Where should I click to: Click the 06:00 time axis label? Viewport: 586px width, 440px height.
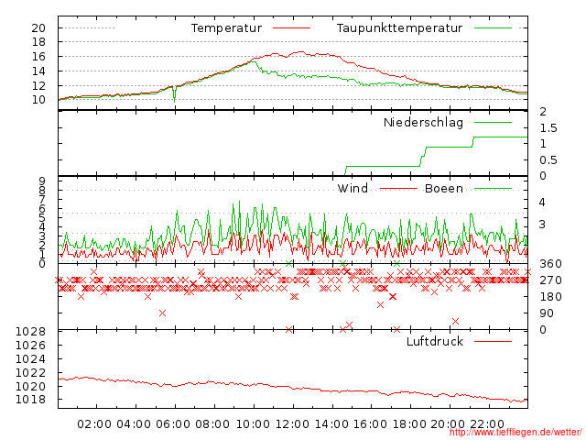[x=173, y=424]
